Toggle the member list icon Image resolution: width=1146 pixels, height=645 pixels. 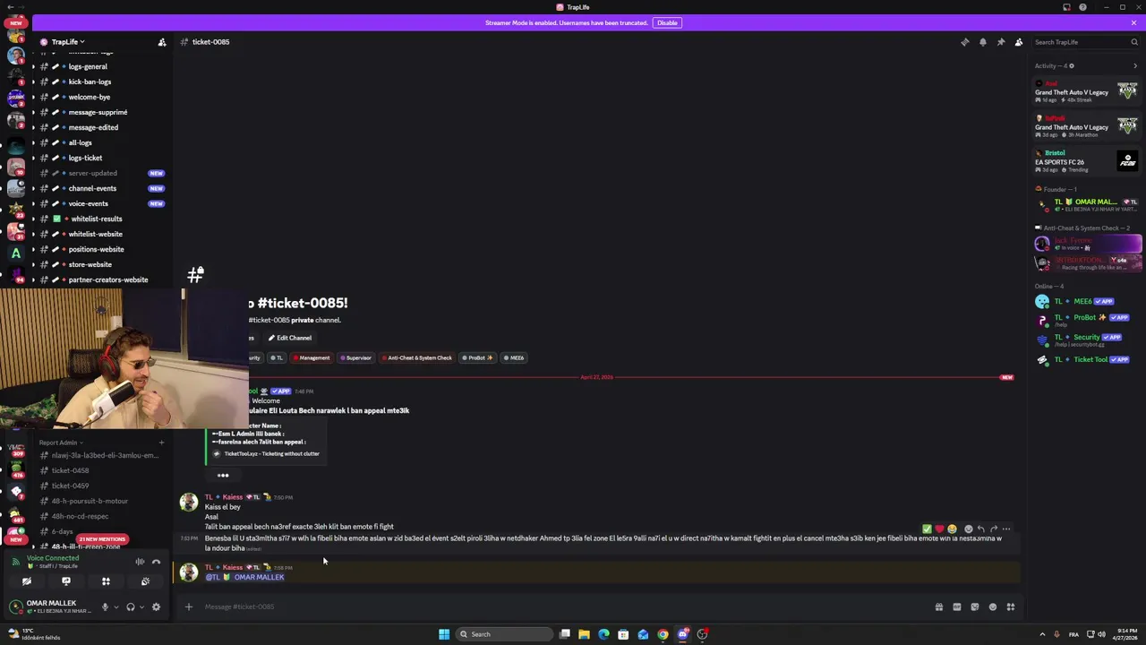1019,42
